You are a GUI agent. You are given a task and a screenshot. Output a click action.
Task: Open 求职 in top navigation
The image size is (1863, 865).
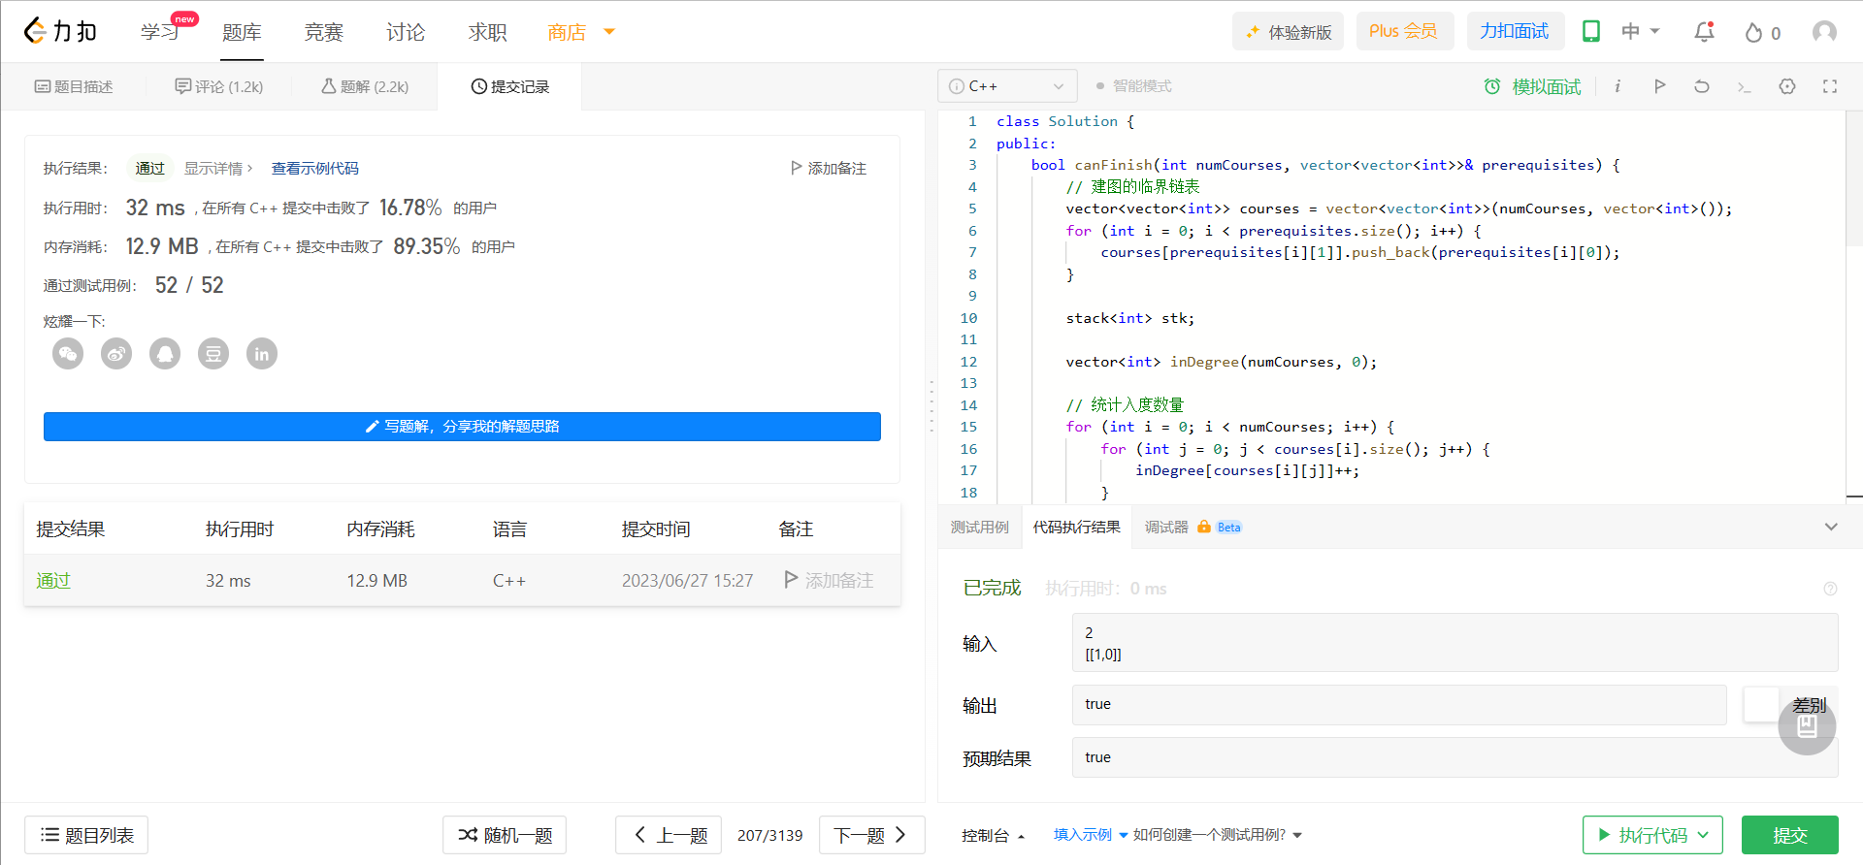pos(487,32)
